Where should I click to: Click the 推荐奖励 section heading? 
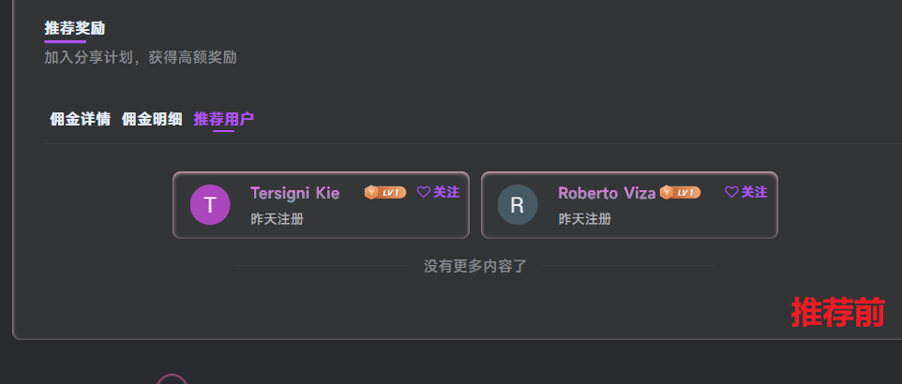coord(75,28)
